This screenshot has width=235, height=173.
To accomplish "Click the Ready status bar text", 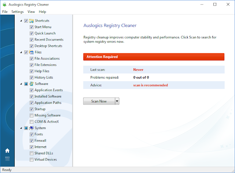I will [7, 170].
